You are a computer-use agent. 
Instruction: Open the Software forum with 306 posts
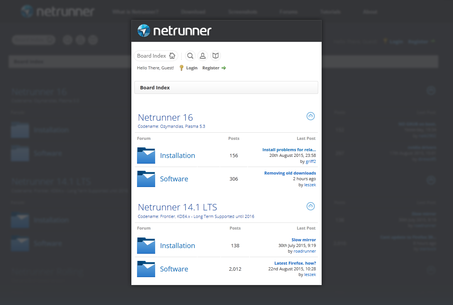tap(174, 179)
